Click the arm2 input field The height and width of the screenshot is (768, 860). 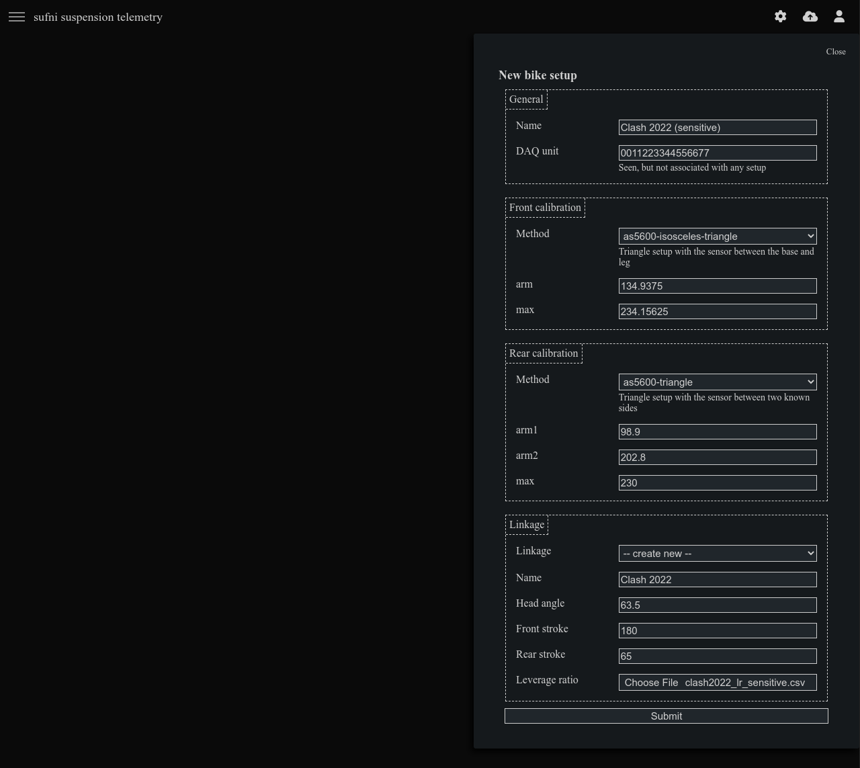(x=718, y=457)
